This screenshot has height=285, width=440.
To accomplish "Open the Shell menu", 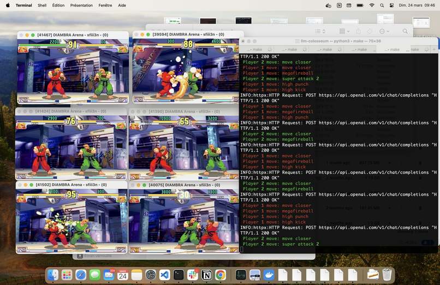I will pos(42,5).
